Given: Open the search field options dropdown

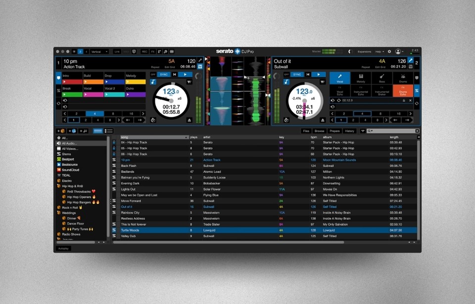Looking at the screenshot, I should coord(370,131).
